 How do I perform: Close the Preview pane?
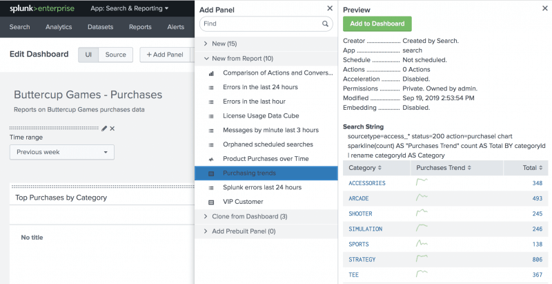[x=545, y=8]
